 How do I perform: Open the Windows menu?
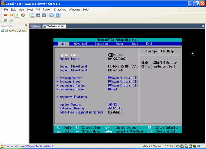[x=74, y=10]
